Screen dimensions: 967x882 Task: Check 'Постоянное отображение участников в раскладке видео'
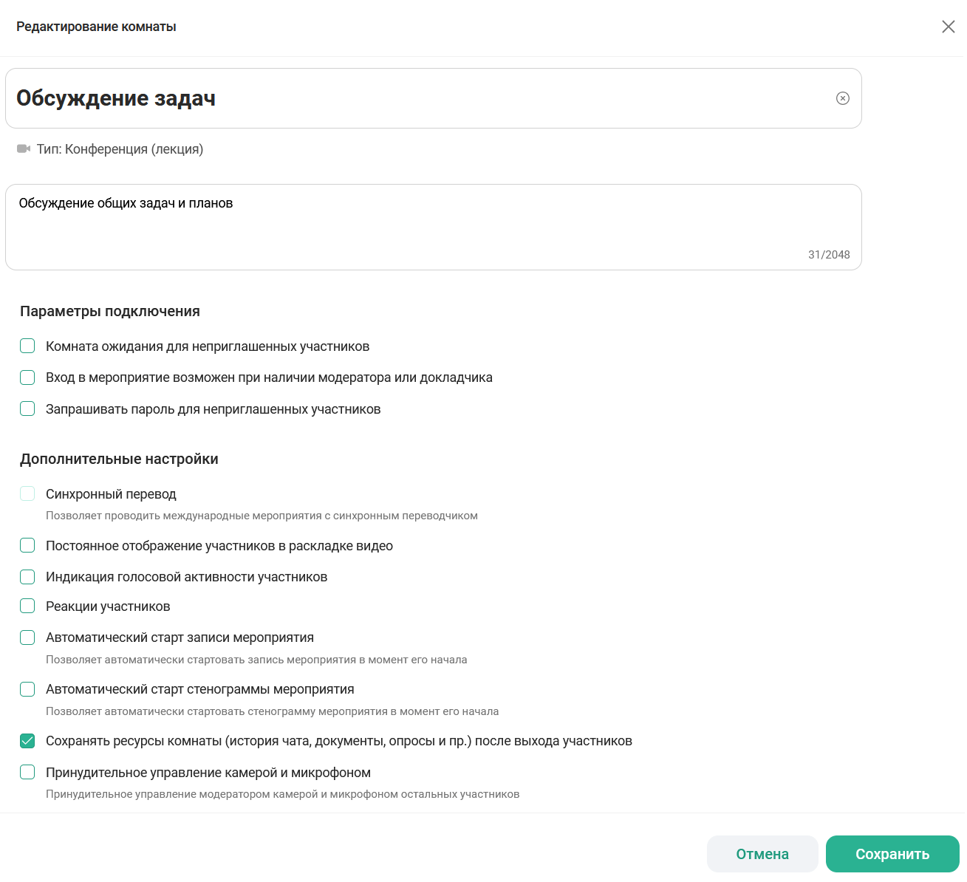point(27,545)
